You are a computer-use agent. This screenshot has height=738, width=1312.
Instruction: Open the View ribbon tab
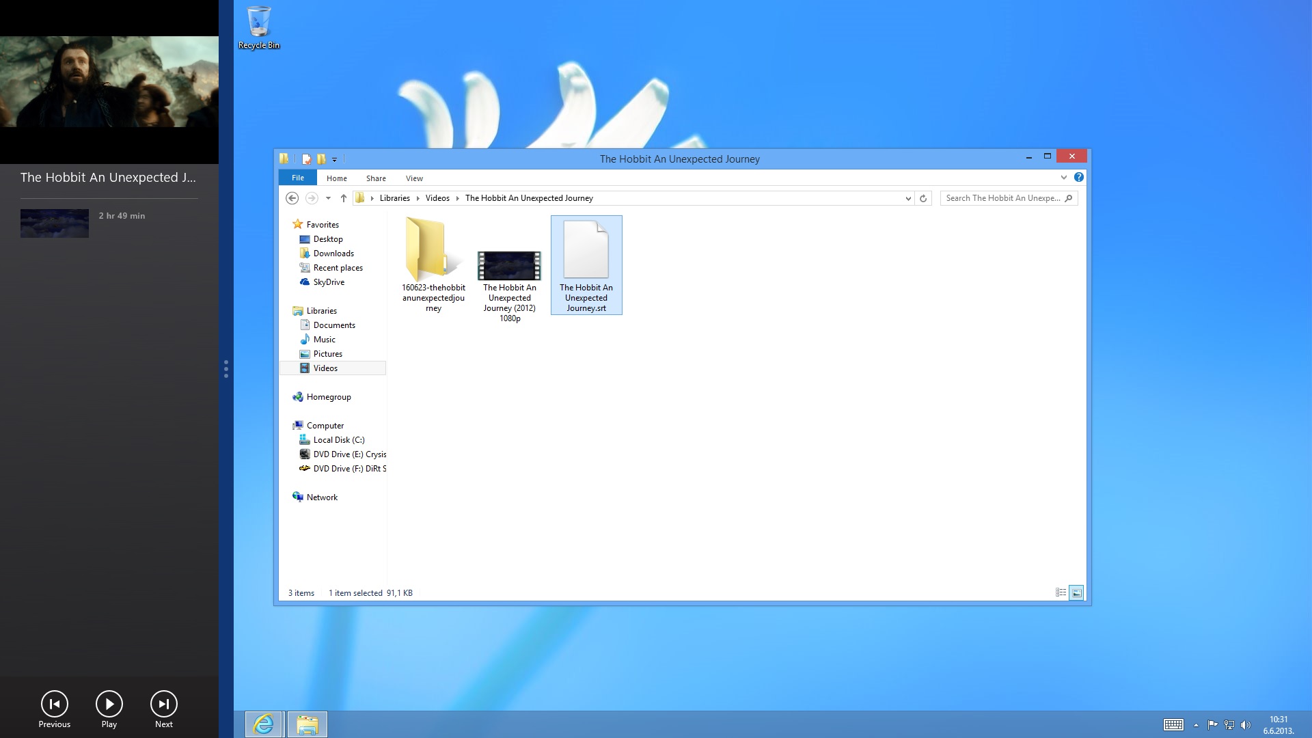[414, 178]
